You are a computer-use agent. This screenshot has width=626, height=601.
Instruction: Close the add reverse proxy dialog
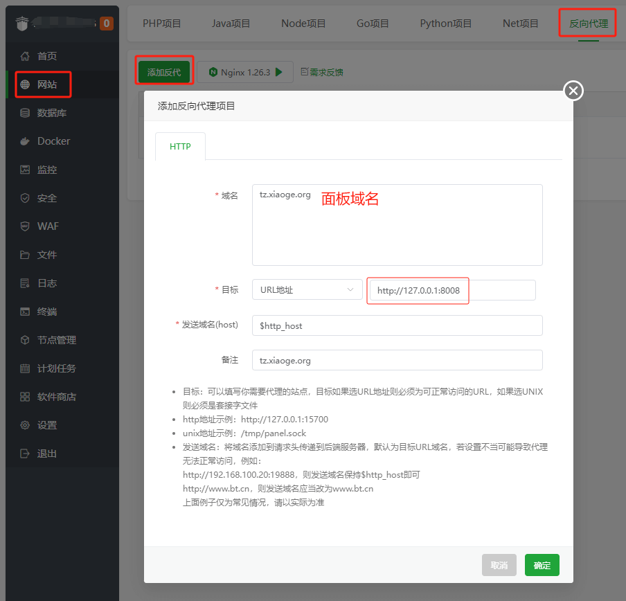pyautogui.click(x=573, y=91)
